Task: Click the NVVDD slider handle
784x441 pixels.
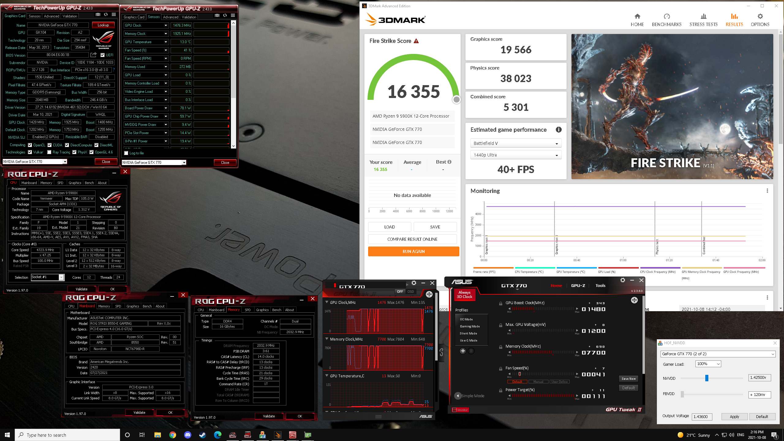Action: click(707, 378)
